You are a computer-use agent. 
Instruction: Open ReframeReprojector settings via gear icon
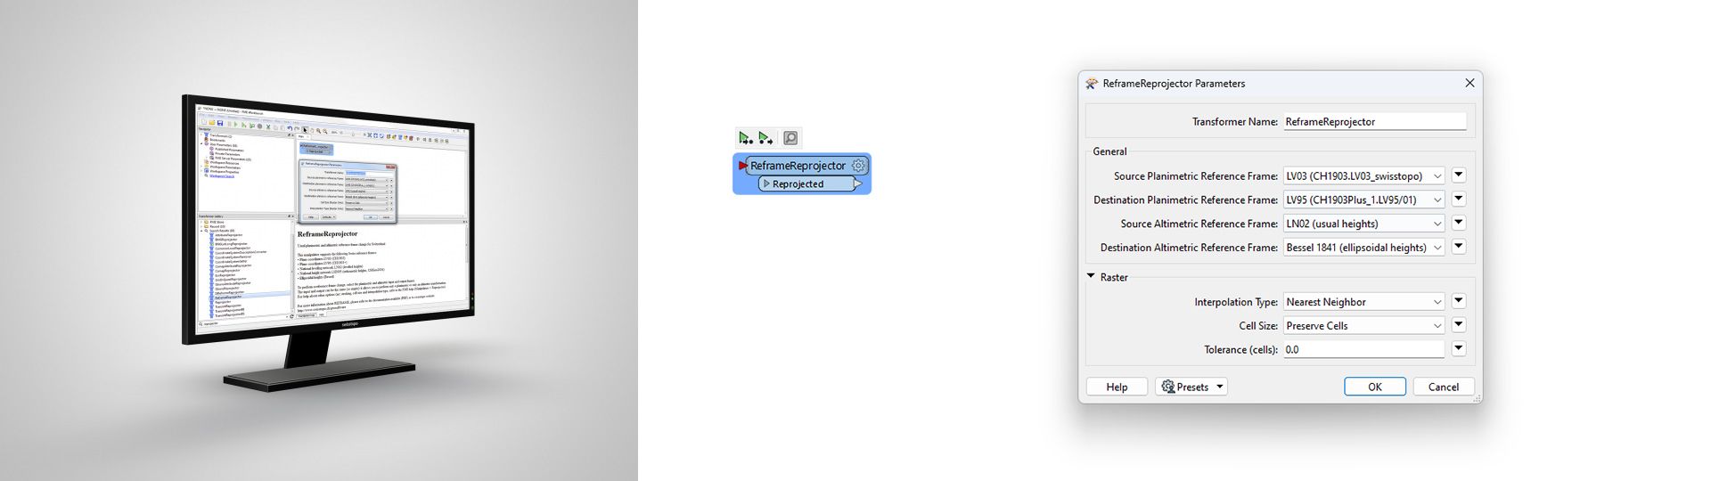click(858, 166)
